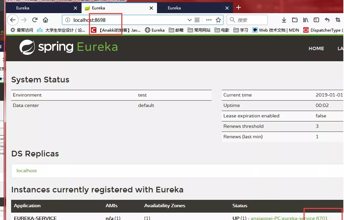This screenshot has width=344, height=220.
Task: Click the localhost replica link
Action: 27,171
